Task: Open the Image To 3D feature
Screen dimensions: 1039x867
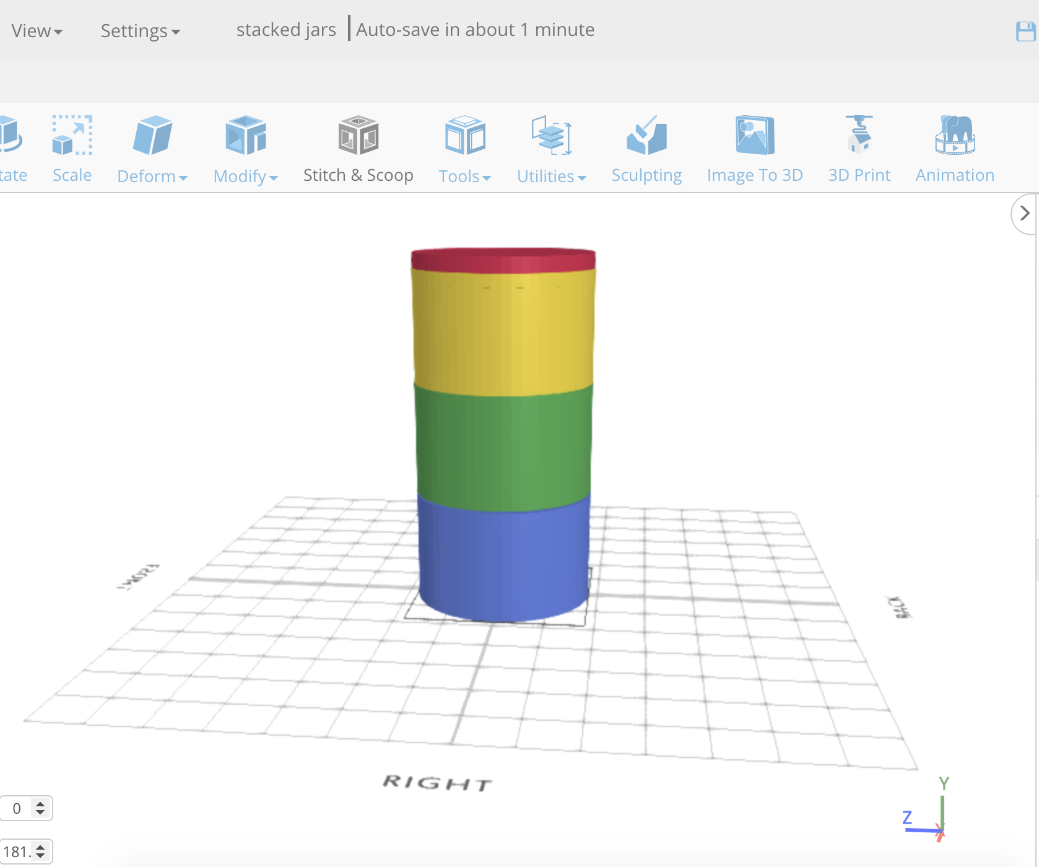Action: 754,149
